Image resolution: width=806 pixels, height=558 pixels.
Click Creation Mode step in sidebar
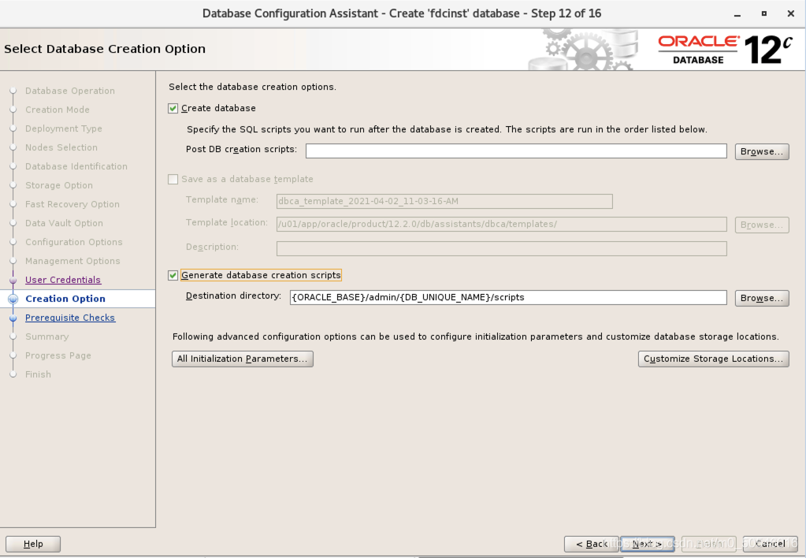58,110
